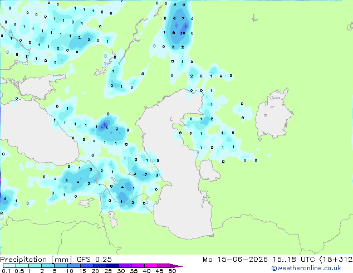This screenshot has height=273, width=353.
Task: Click the '10' precipitation value on map
Action: point(183,33)
